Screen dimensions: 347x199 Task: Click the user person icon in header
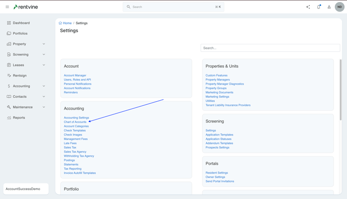tap(329, 7)
